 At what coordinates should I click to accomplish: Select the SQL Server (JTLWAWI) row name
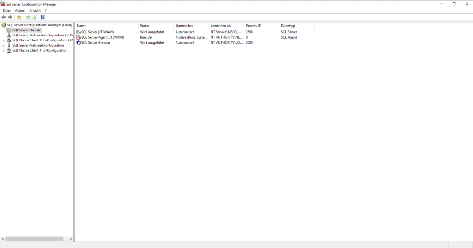pos(97,32)
